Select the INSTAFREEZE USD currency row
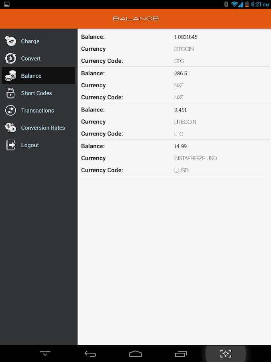Image resolution: width=271 pixels, height=362 pixels. [195, 158]
